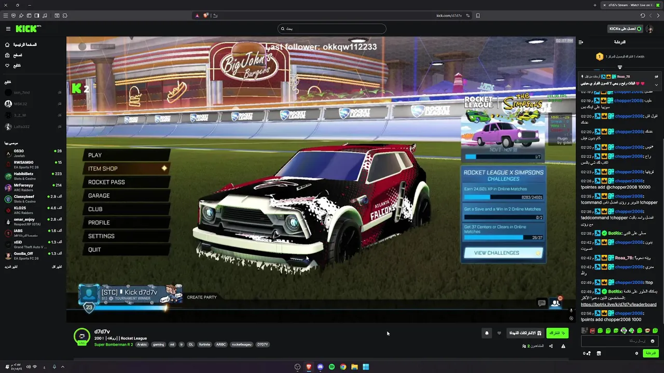
Task: Open Discord from the taskbar
Action: [x=320, y=367]
